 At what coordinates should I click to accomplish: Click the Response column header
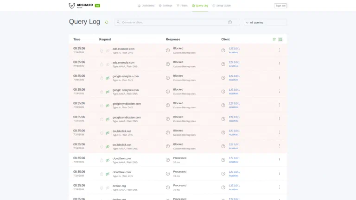173,39
